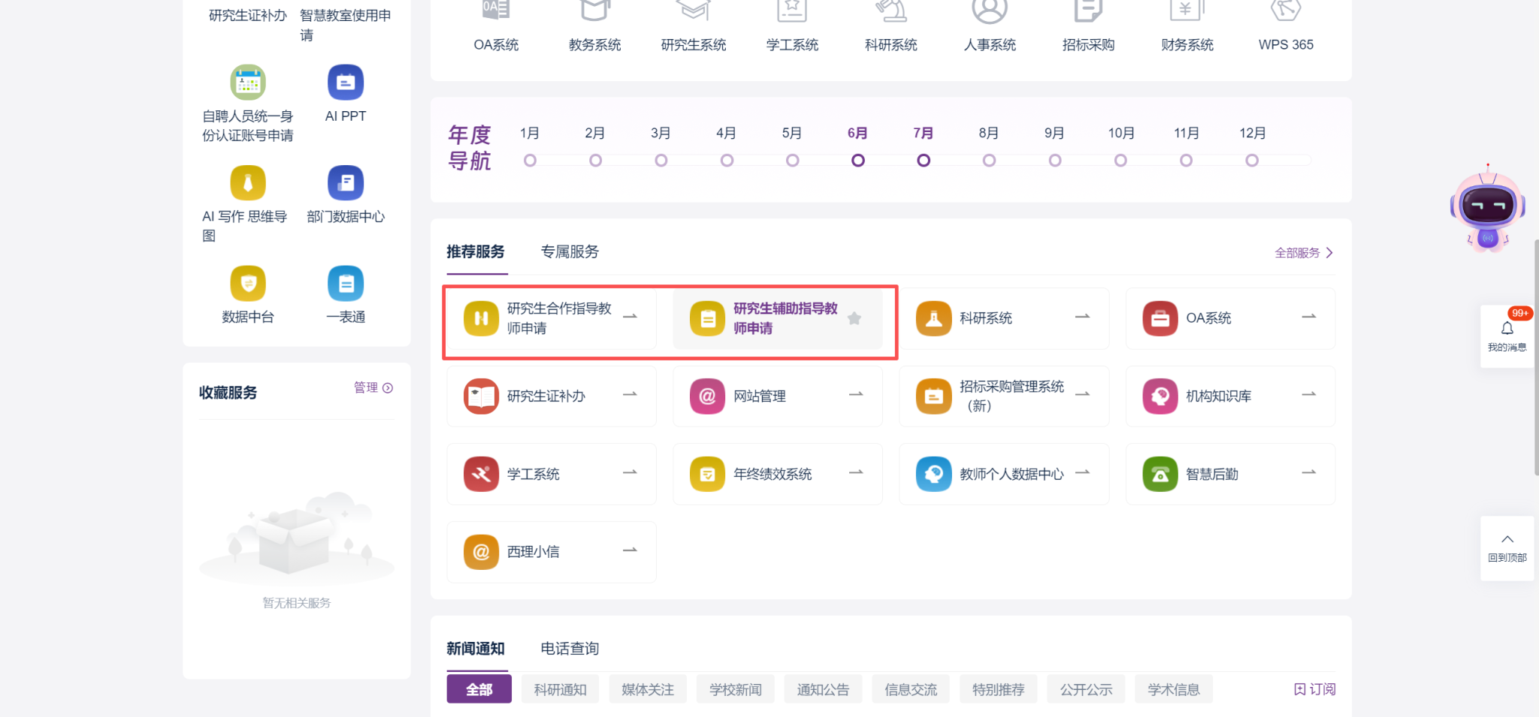Click the 科研系统 flask icon

pyautogui.click(x=933, y=318)
